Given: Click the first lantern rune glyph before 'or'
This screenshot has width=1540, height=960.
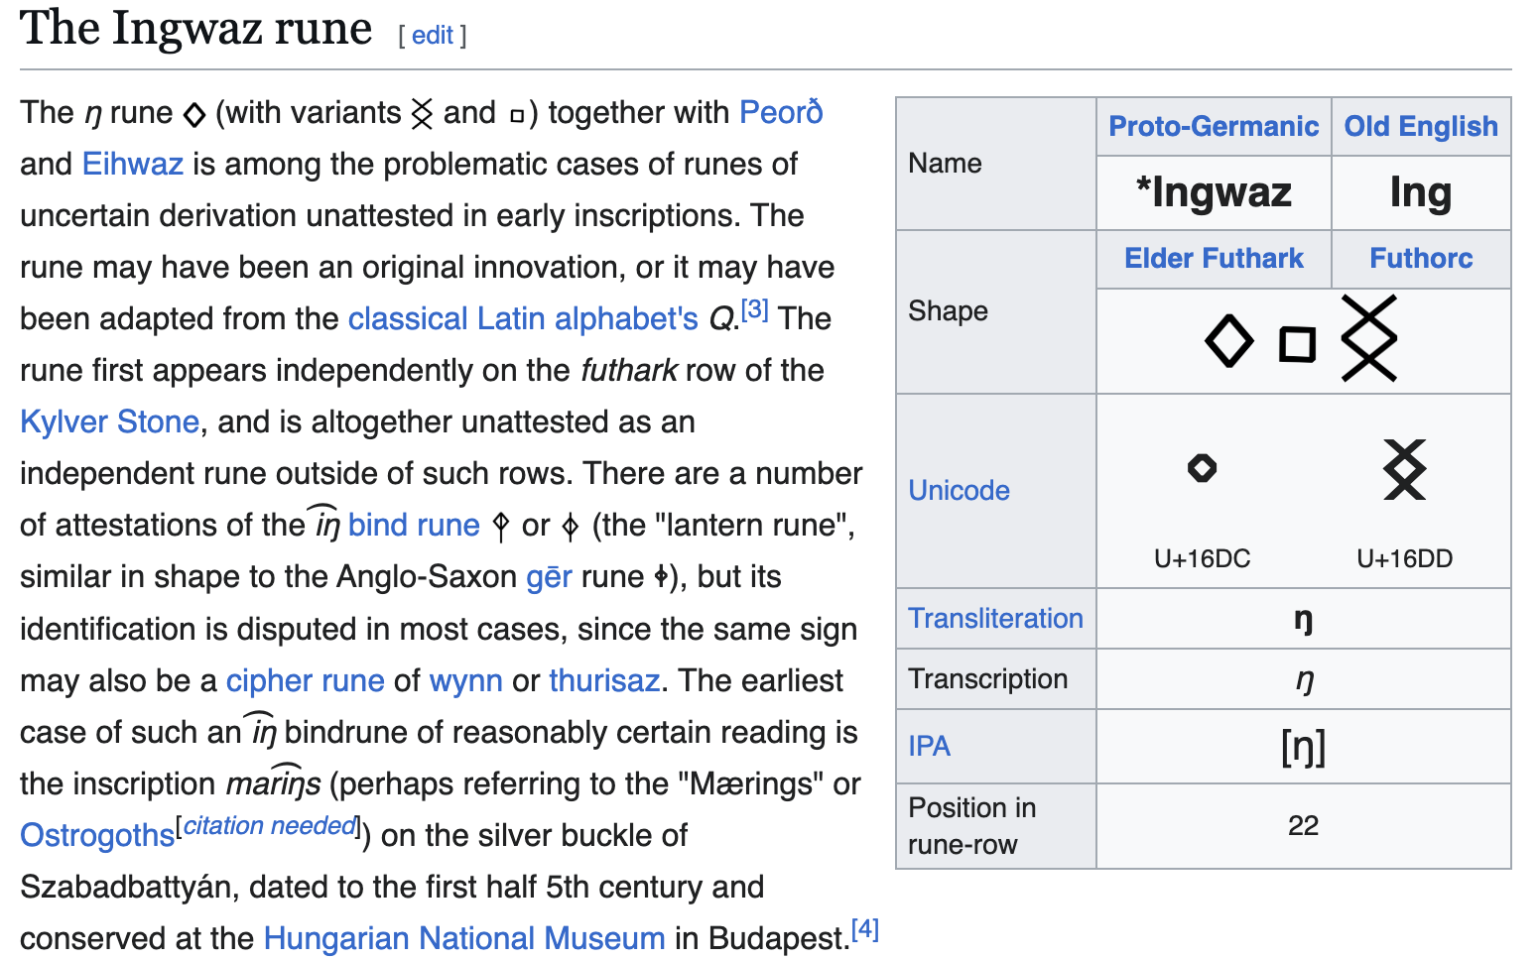Looking at the screenshot, I should click(x=501, y=526).
